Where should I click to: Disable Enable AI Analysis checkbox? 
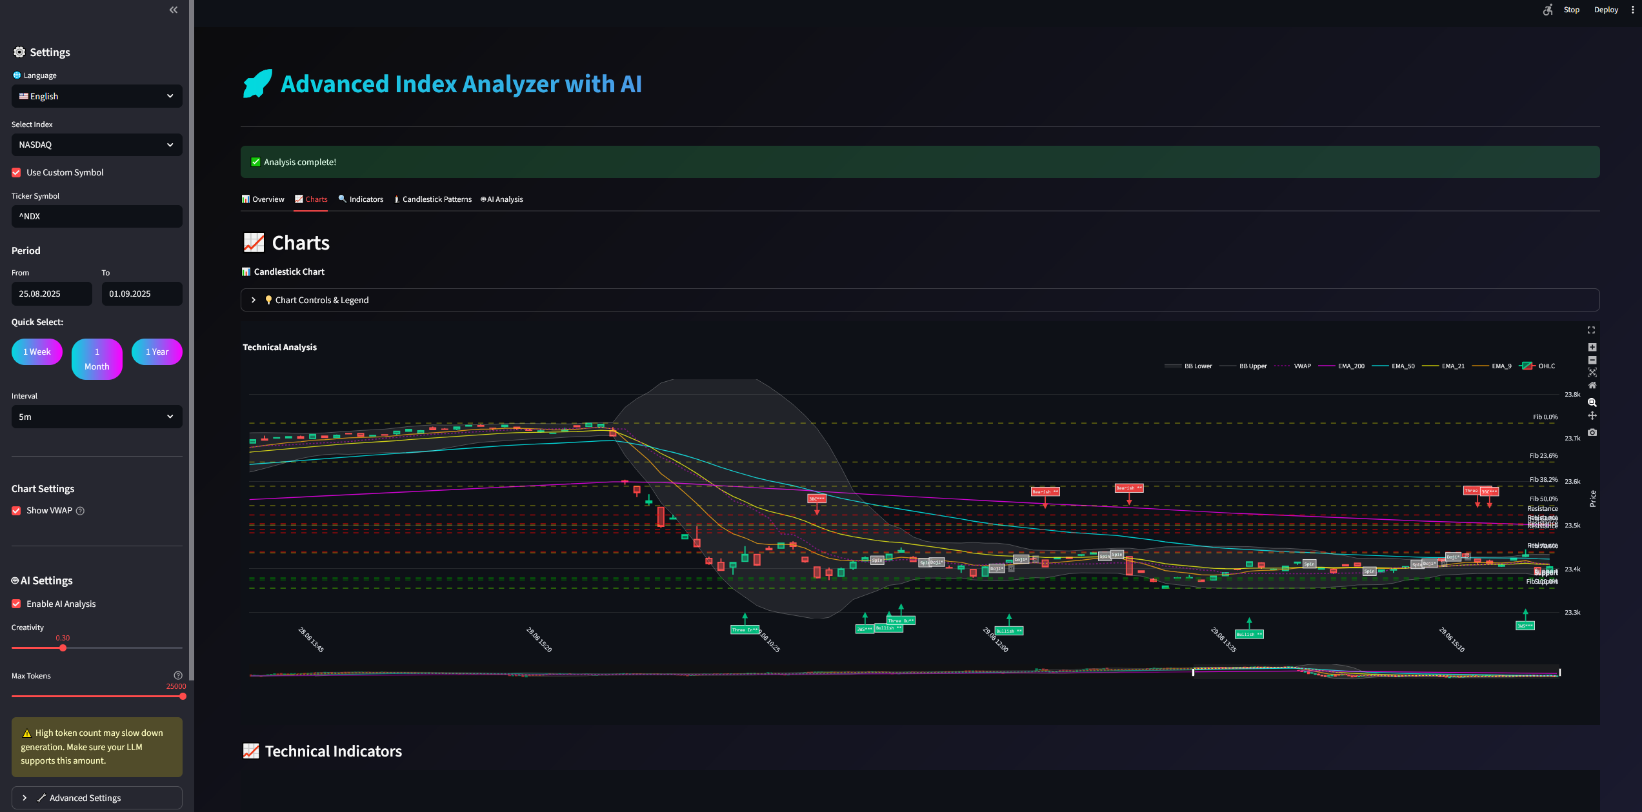point(17,604)
